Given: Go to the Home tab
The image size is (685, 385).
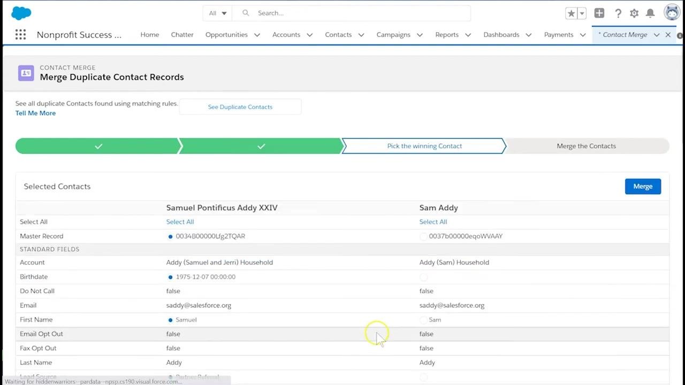Looking at the screenshot, I should (150, 35).
